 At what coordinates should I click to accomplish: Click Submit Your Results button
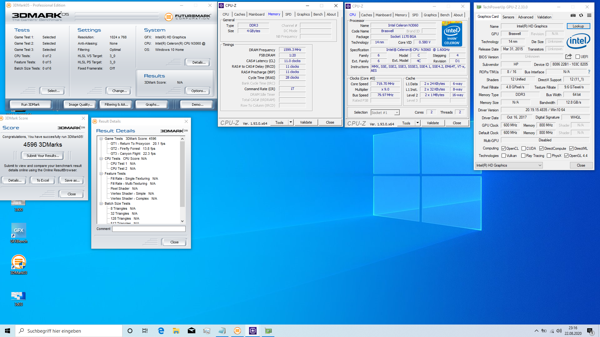pyautogui.click(x=43, y=156)
